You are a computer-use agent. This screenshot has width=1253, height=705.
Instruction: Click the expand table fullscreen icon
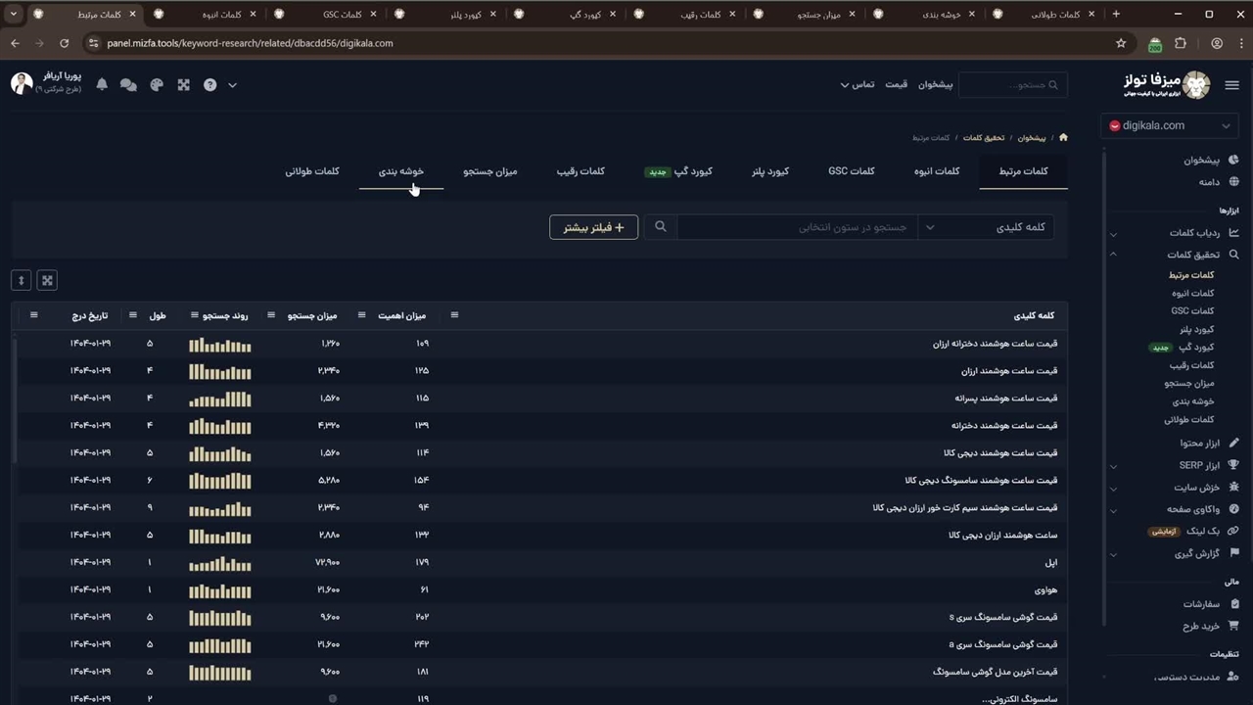click(46, 281)
